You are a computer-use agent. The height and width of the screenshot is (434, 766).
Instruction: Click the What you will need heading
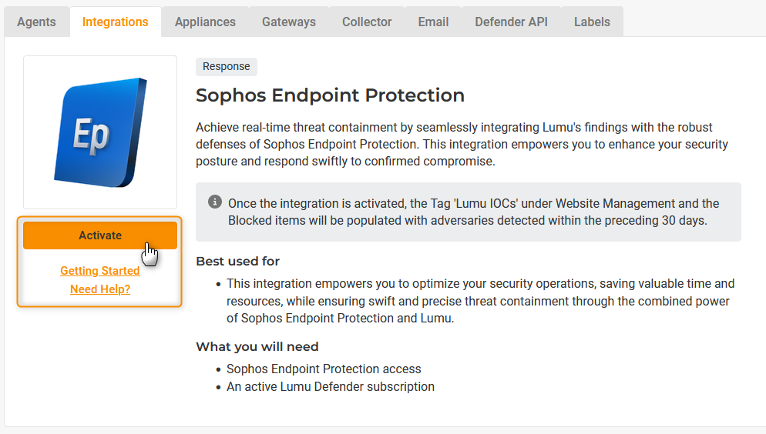[257, 346]
